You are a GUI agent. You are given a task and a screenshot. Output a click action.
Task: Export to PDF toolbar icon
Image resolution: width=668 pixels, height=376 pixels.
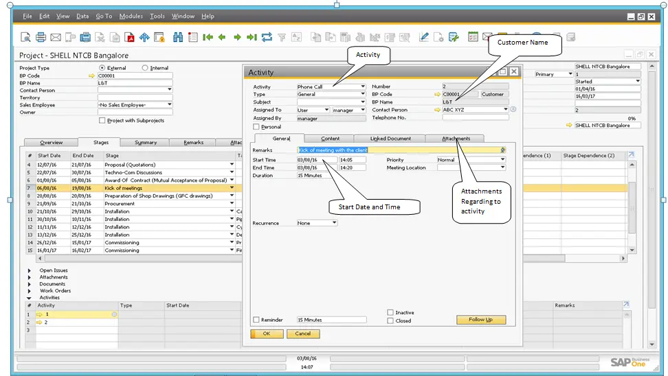click(129, 38)
